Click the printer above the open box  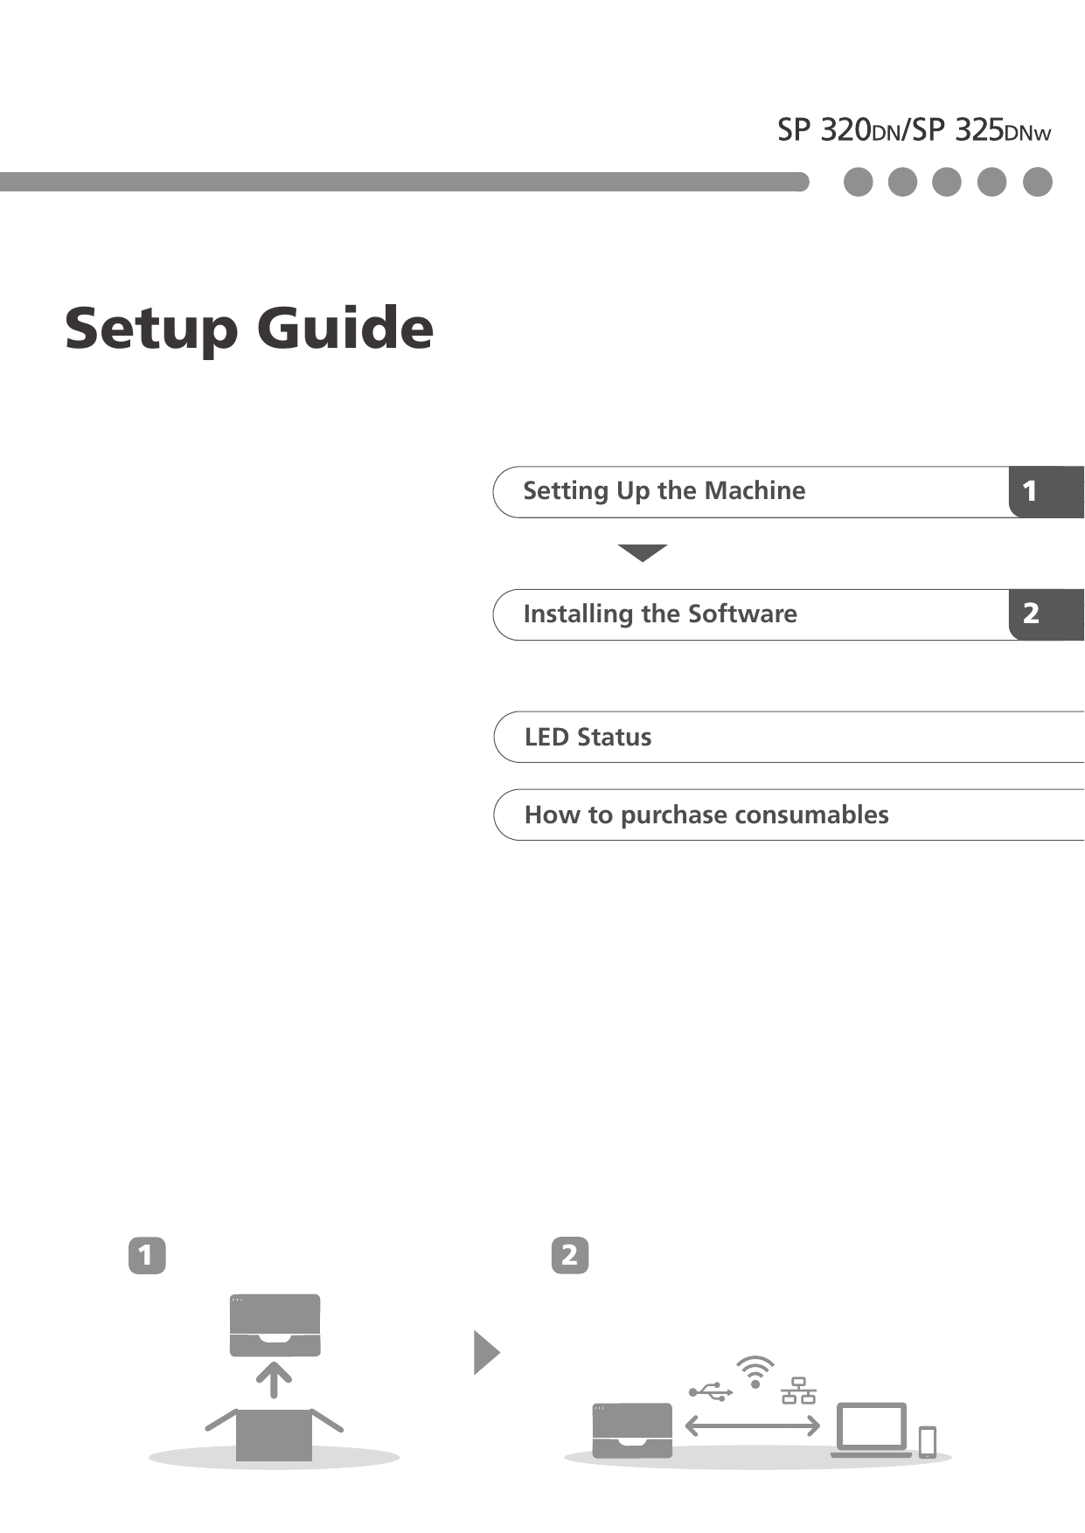point(275,1325)
